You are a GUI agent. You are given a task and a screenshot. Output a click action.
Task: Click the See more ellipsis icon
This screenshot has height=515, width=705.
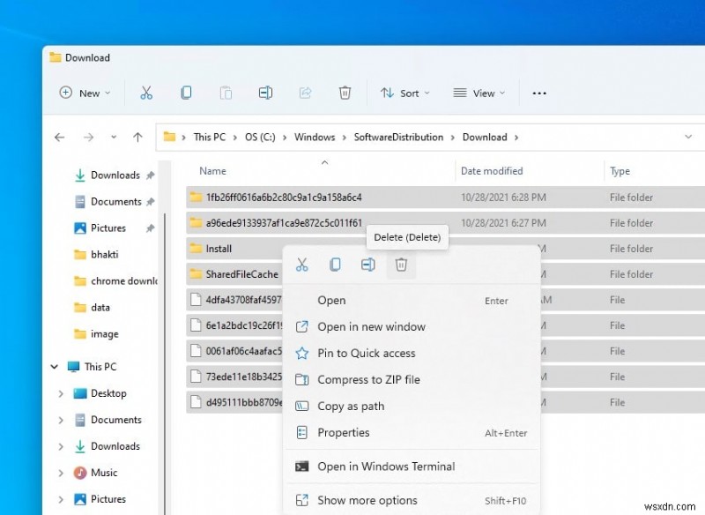tap(539, 93)
